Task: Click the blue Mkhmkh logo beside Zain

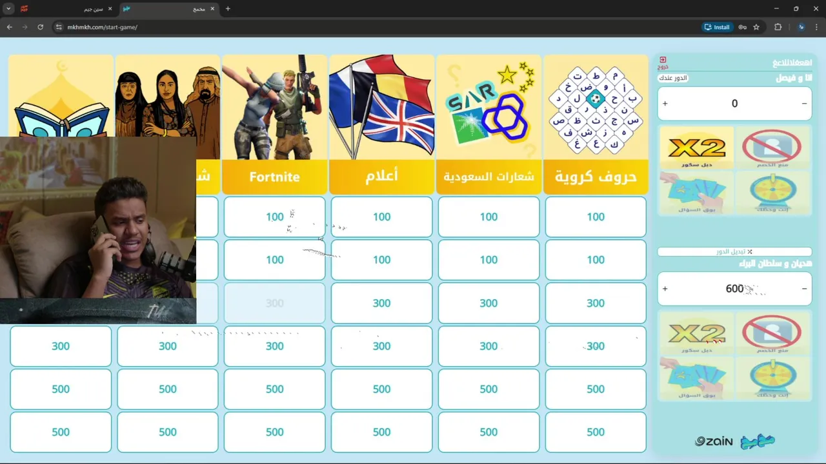Action: [x=758, y=441]
